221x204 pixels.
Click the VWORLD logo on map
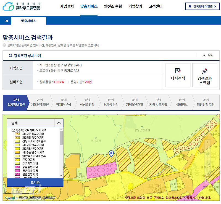11,198
